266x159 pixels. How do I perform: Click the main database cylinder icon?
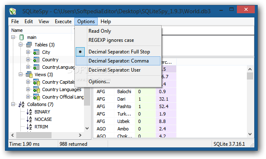point(22,37)
